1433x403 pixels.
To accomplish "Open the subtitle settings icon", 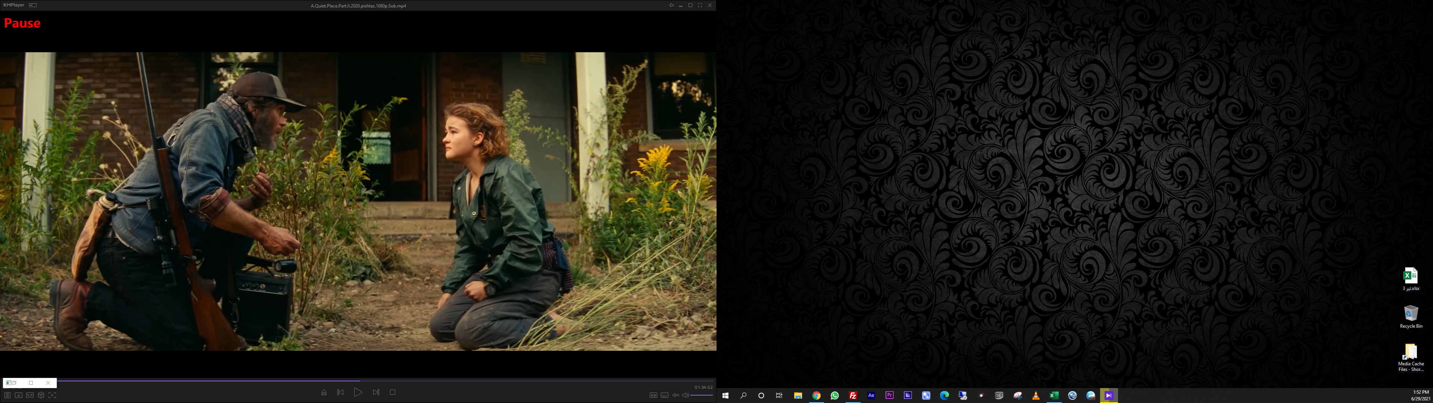I will (664, 395).
